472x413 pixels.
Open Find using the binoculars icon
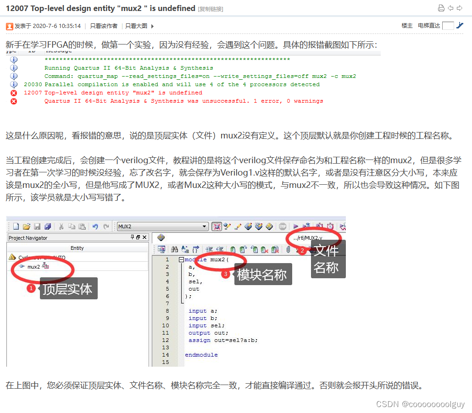(174, 249)
